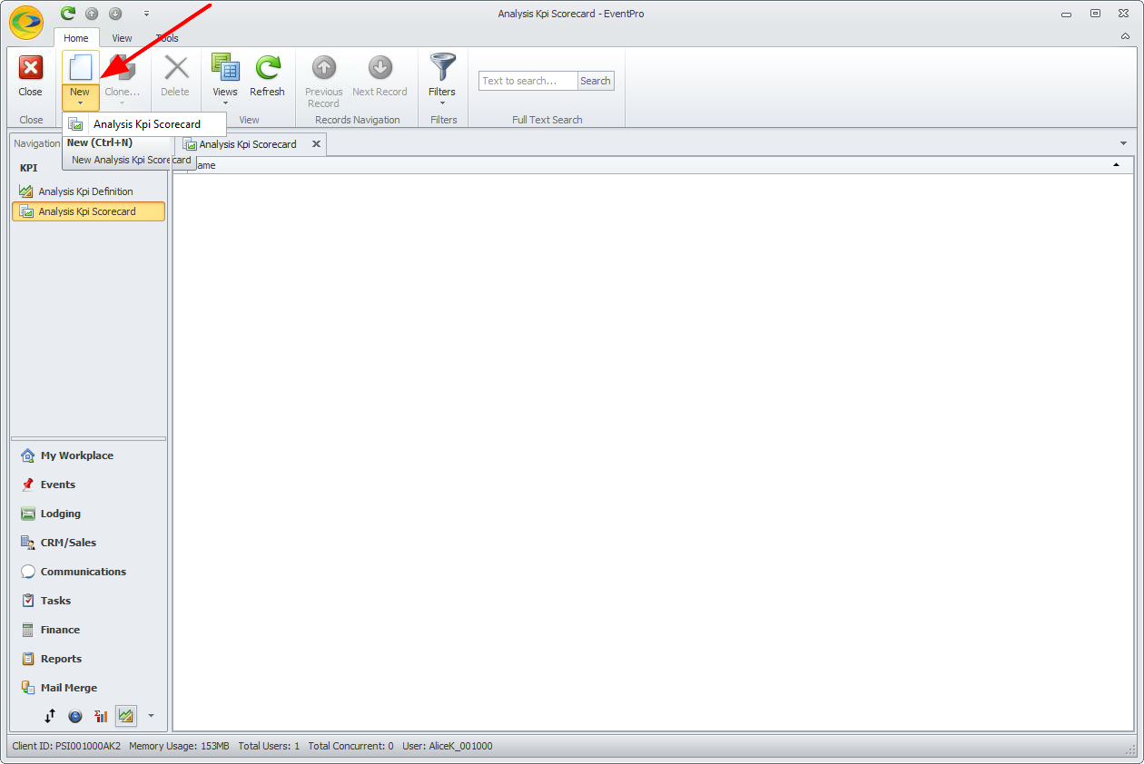Open the quick access toolbar customize dropdown

coord(147,14)
